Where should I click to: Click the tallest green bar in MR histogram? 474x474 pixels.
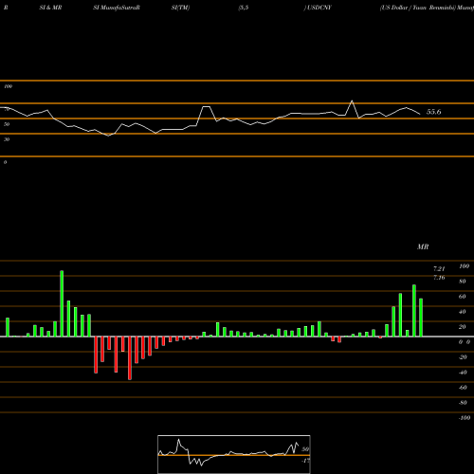click(62, 303)
